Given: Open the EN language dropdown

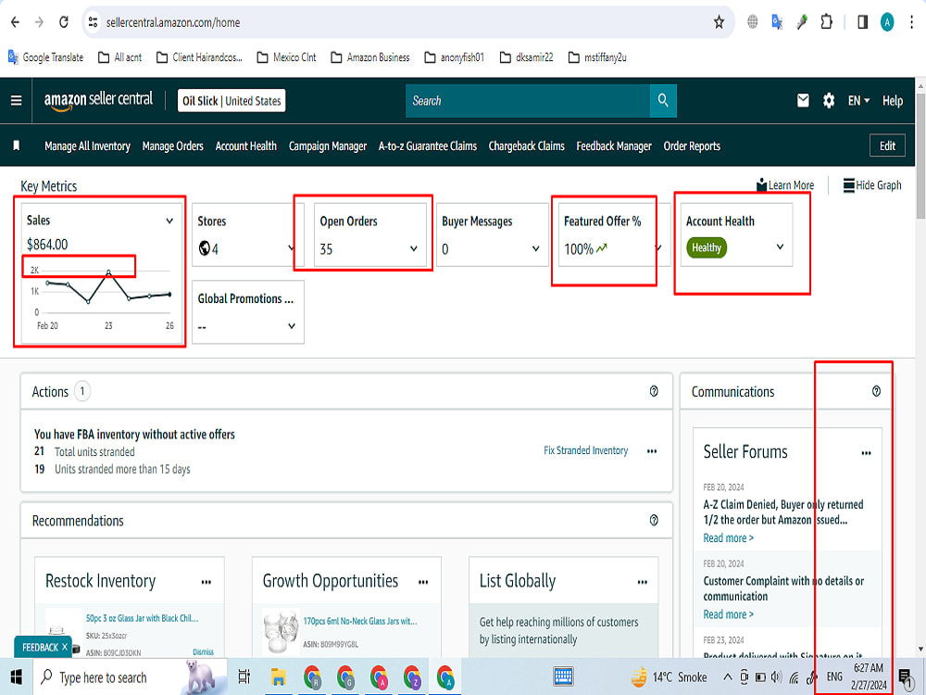Looking at the screenshot, I should click(858, 100).
